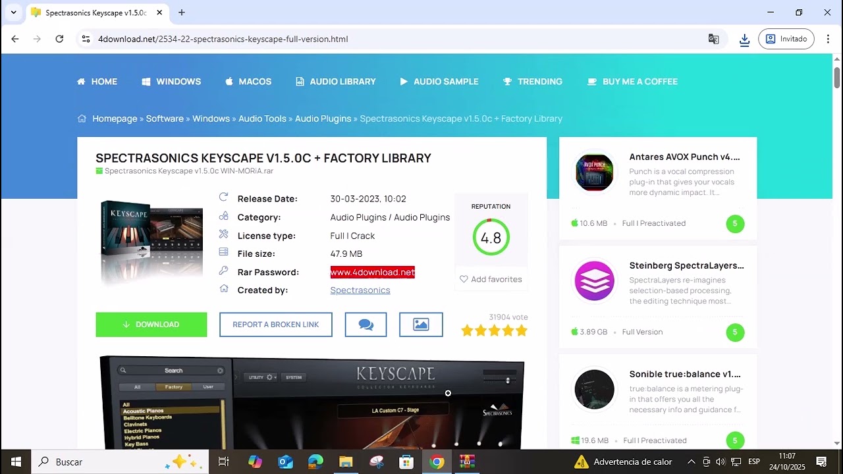Open the TRENDING menu item
Image resolution: width=843 pixels, height=474 pixels.
pyautogui.click(x=533, y=82)
